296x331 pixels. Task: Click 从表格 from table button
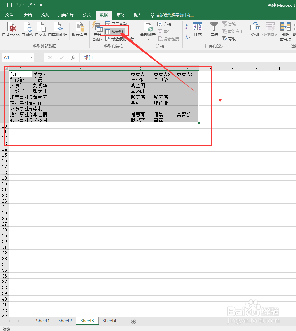coord(114,31)
